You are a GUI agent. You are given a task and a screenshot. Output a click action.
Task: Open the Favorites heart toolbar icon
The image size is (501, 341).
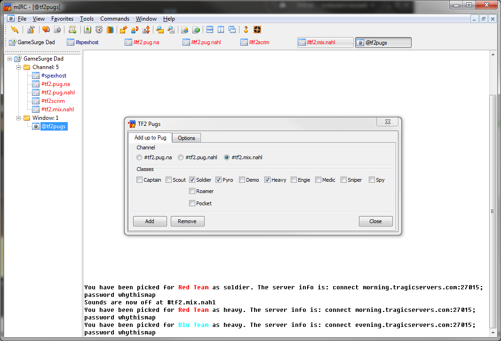46,30
